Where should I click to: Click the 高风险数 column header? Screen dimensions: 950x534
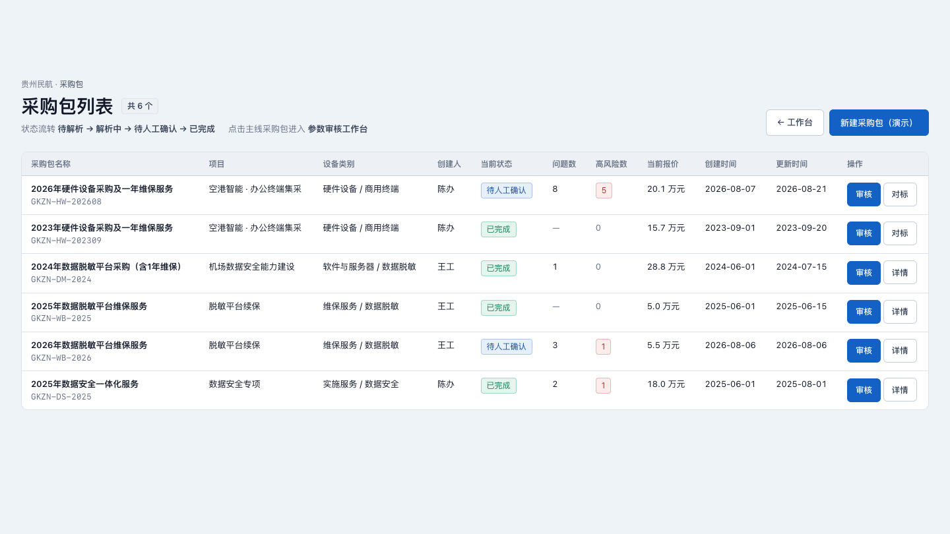point(612,164)
